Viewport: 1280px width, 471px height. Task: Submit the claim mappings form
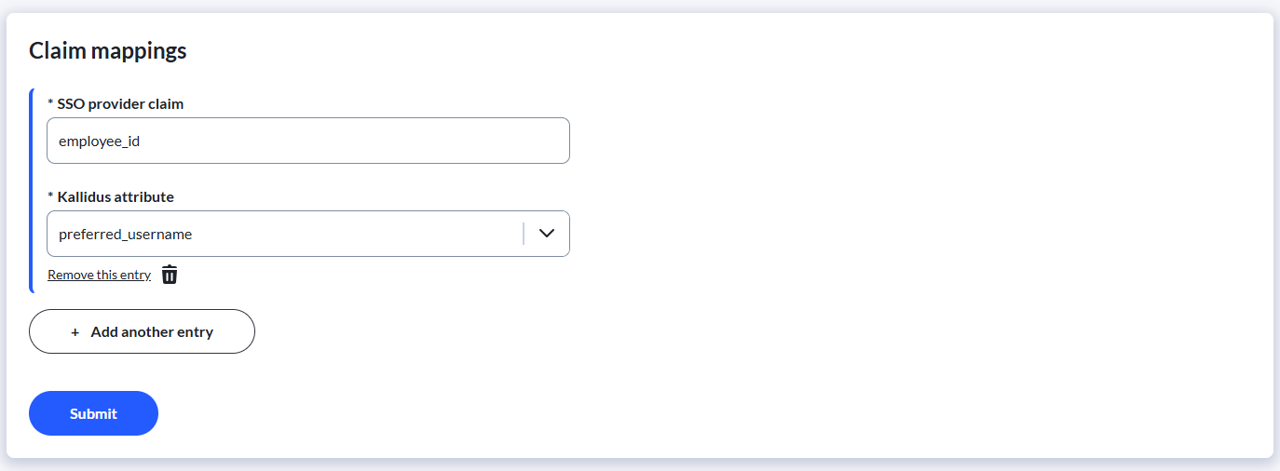(93, 413)
